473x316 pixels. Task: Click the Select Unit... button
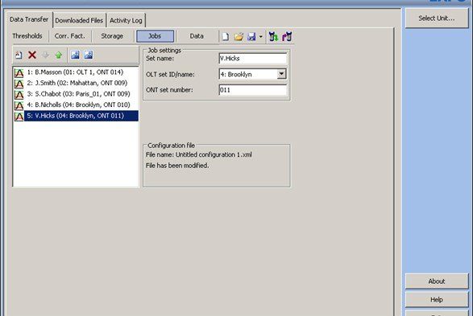[437, 18]
